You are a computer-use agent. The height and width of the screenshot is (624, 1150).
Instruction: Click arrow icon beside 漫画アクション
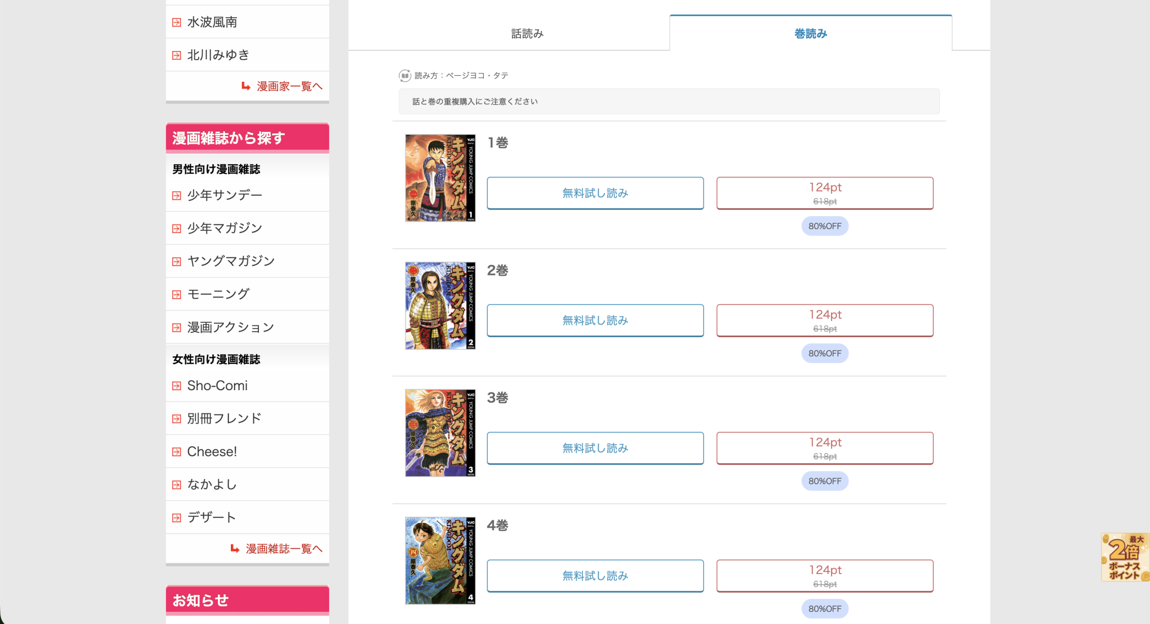[177, 328]
